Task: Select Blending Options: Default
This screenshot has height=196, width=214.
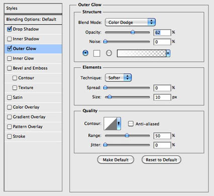Action: 33,20
